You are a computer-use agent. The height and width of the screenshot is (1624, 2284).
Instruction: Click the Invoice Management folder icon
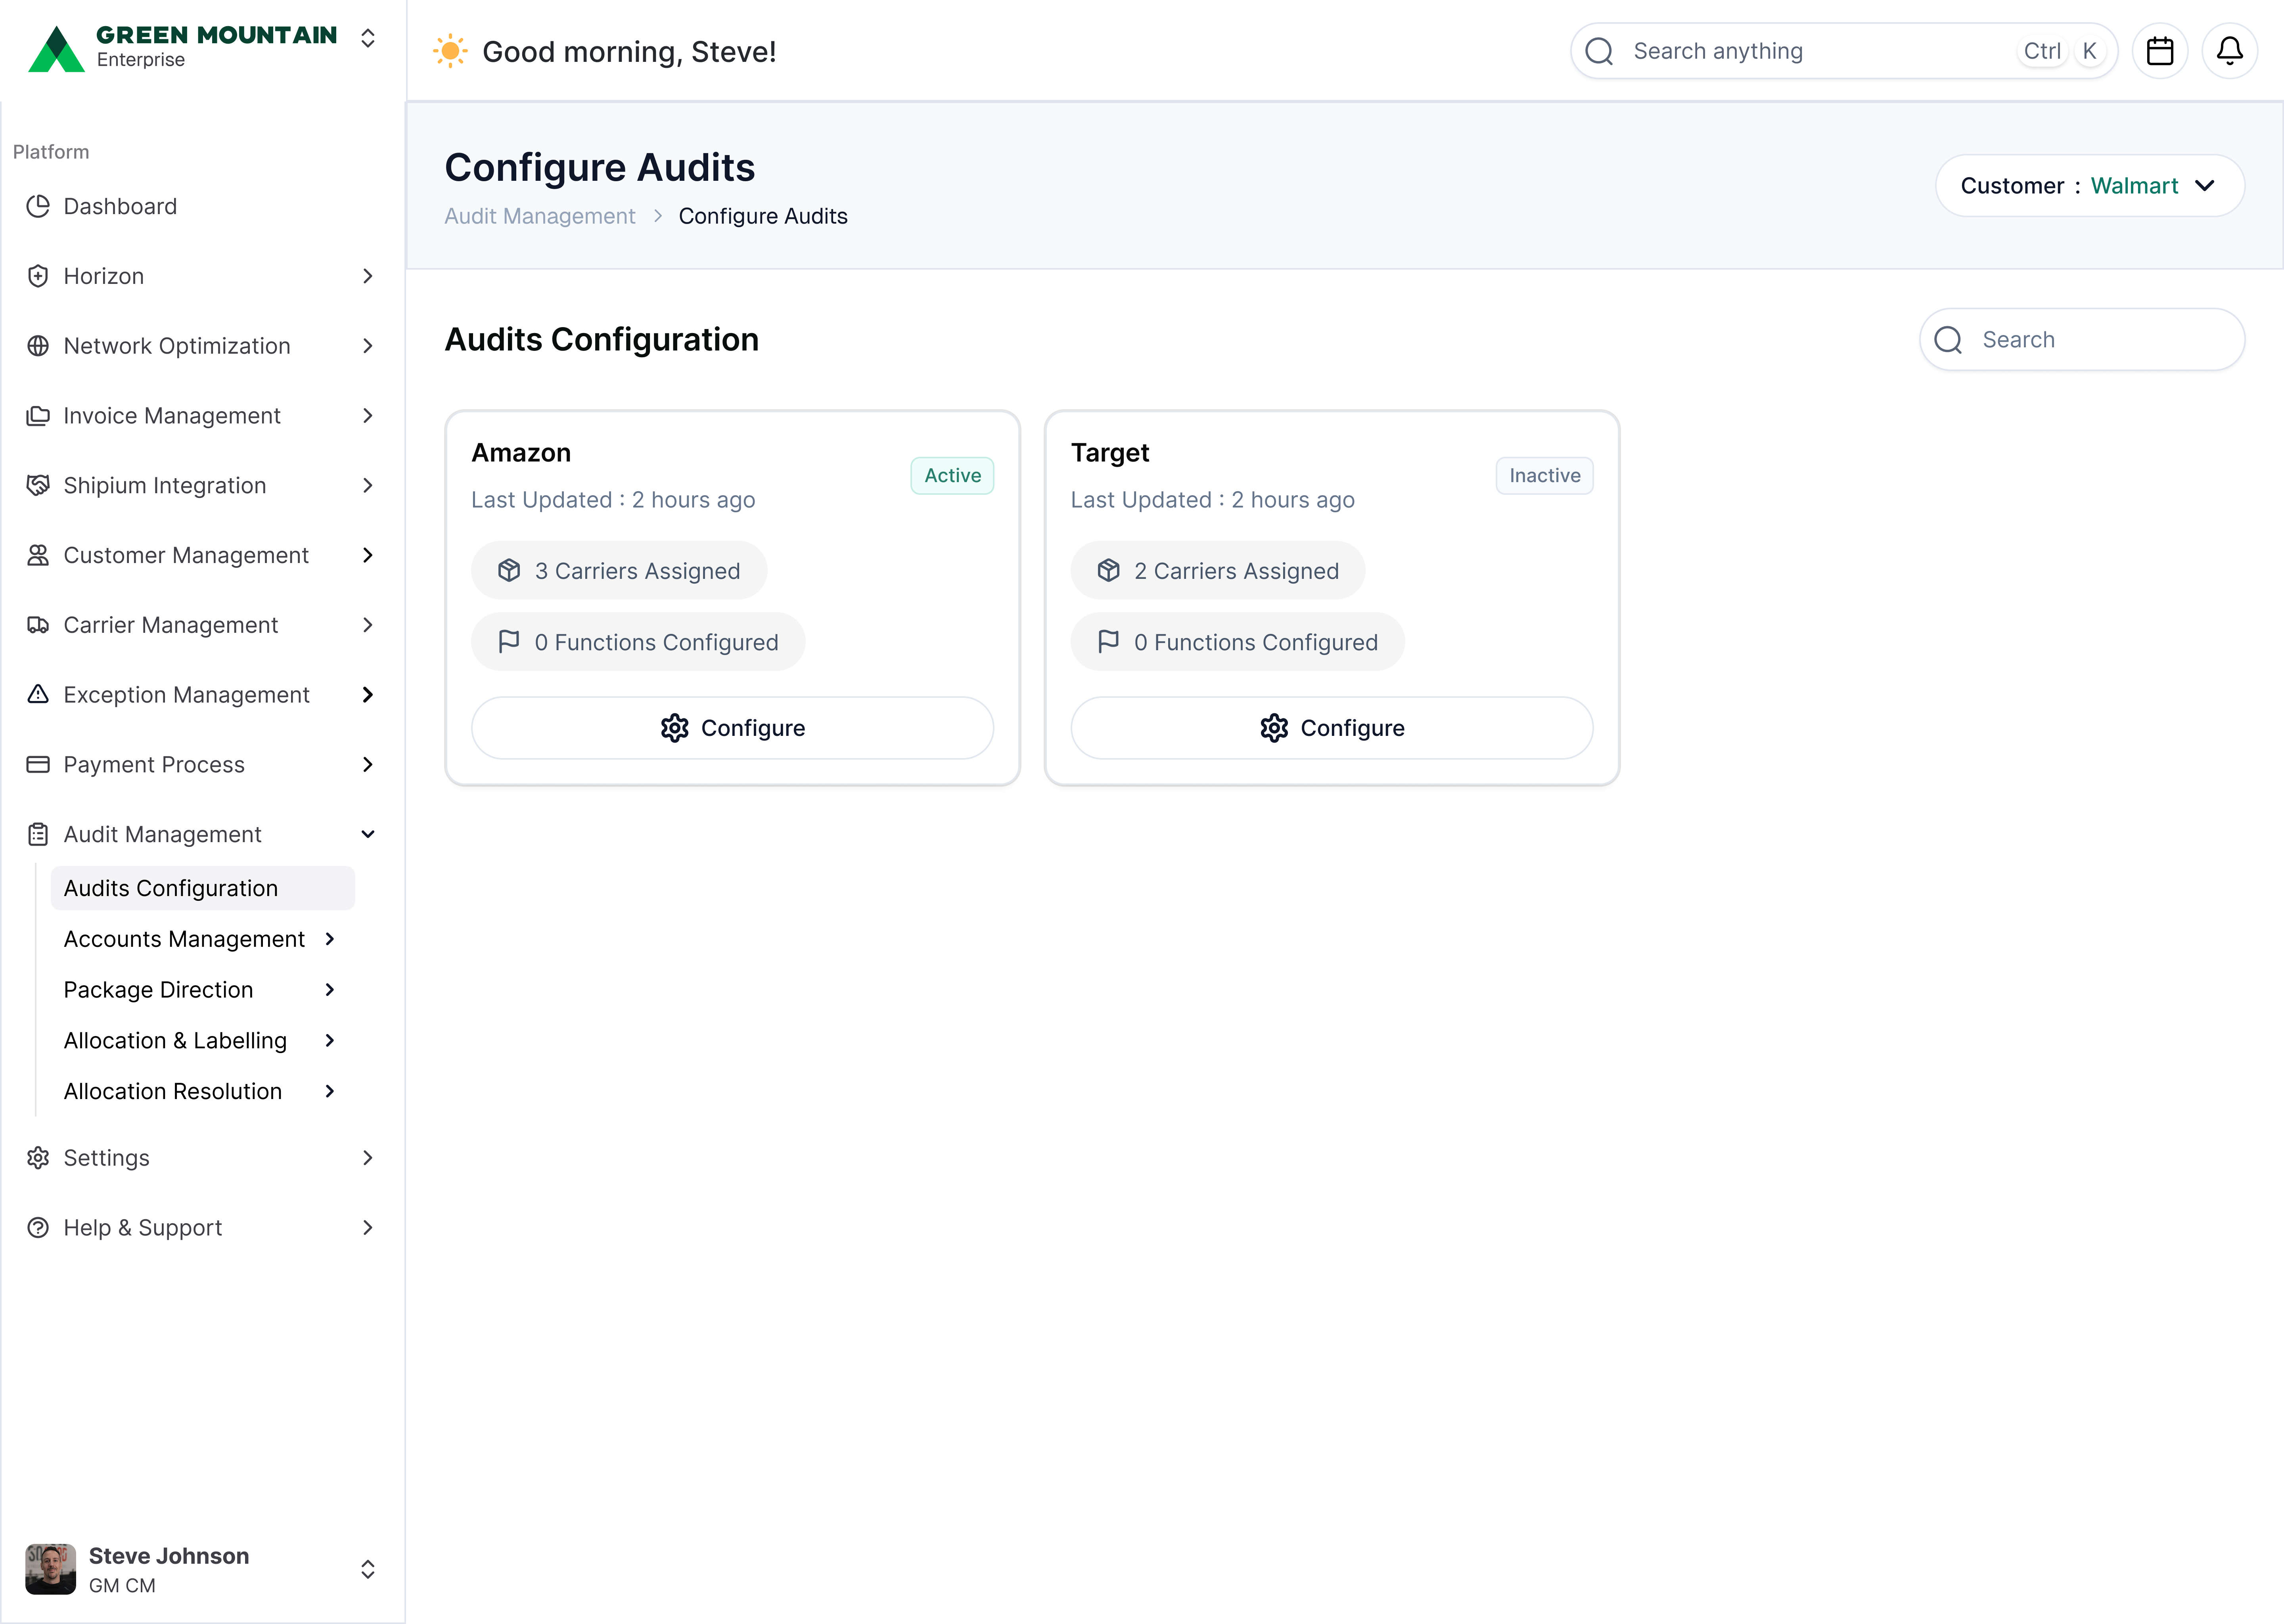coord(38,416)
